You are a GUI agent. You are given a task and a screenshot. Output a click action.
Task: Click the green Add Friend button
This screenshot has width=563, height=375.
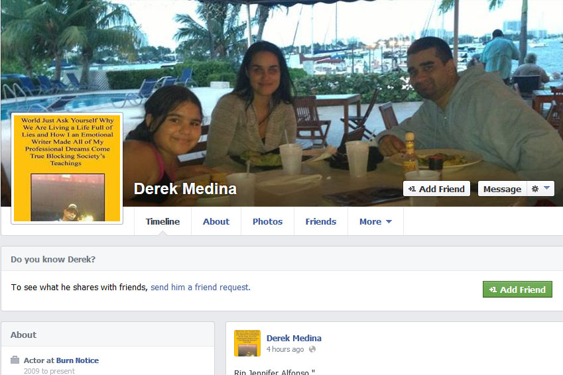click(517, 290)
